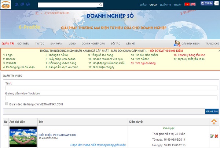This screenshot has width=220, height=148.
Task: Select 4. Di động người đại diện
Action: [x=19, y=67]
